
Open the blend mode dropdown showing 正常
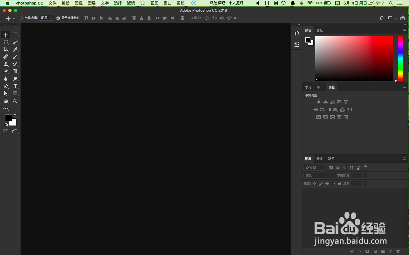319,176
